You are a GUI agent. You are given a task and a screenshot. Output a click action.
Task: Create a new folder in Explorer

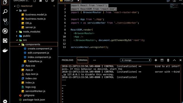41,1
